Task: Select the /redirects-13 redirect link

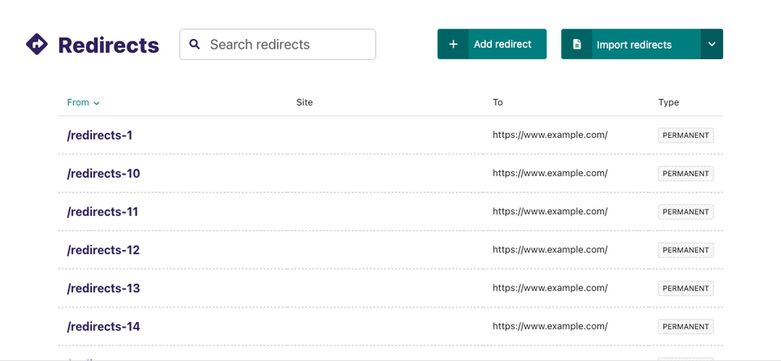Action: [103, 288]
